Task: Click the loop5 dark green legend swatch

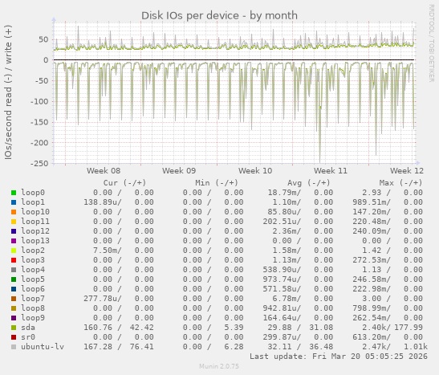Action: (x=14, y=279)
